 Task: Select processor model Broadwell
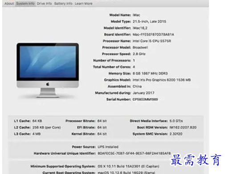tap(140, 47)
